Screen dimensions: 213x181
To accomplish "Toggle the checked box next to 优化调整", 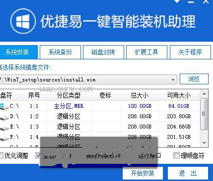I will coord(38,155).
